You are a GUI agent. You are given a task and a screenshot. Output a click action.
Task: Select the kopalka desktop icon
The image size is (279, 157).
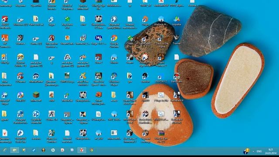(x=177, y=21)
